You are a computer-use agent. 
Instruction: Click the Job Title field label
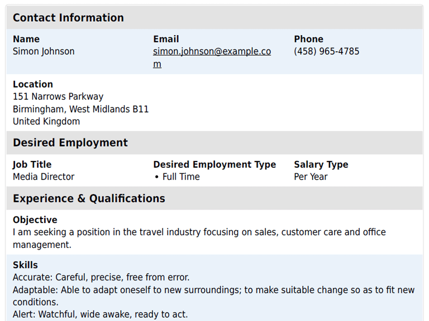coord(32,164)
